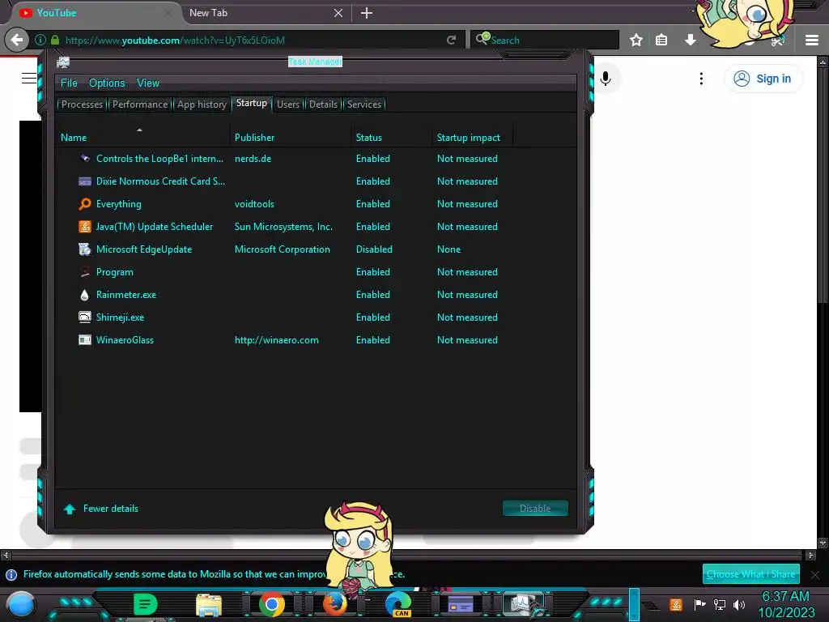The width and height of the screenshot is (829, 622).
Task: Open the Firefox downloads arrow
Action: pyautogui.click(x=690, y=40)
